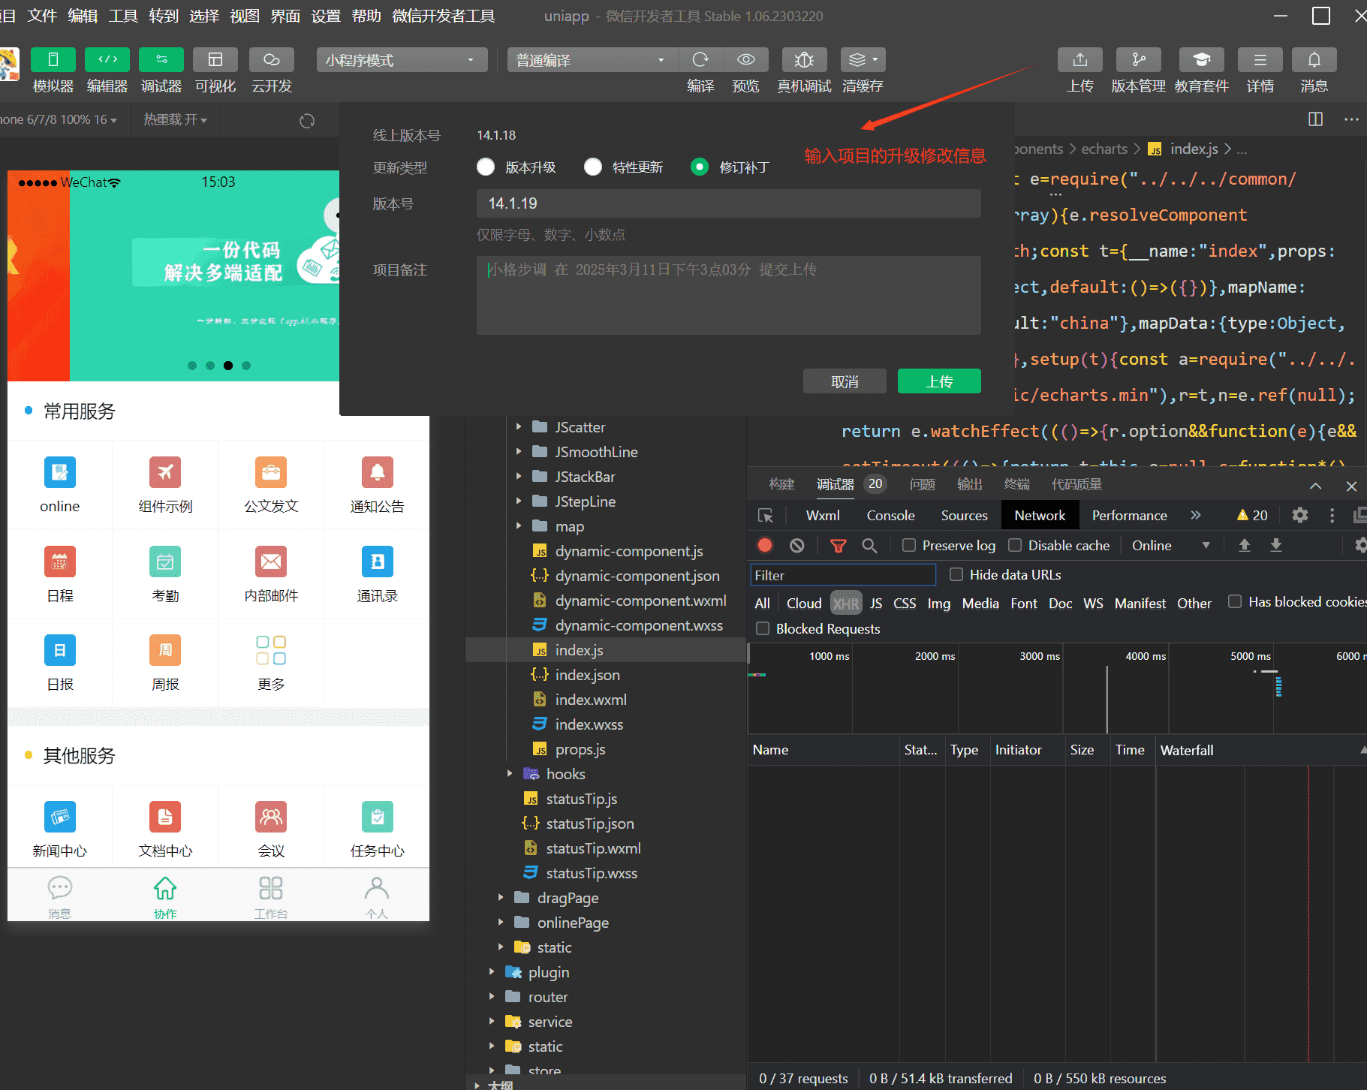
Task: Click the preview eye icon
Action: coord(745,59)
